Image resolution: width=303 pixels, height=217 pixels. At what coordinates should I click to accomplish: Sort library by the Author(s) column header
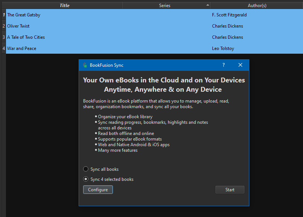(x=257, y=6)
